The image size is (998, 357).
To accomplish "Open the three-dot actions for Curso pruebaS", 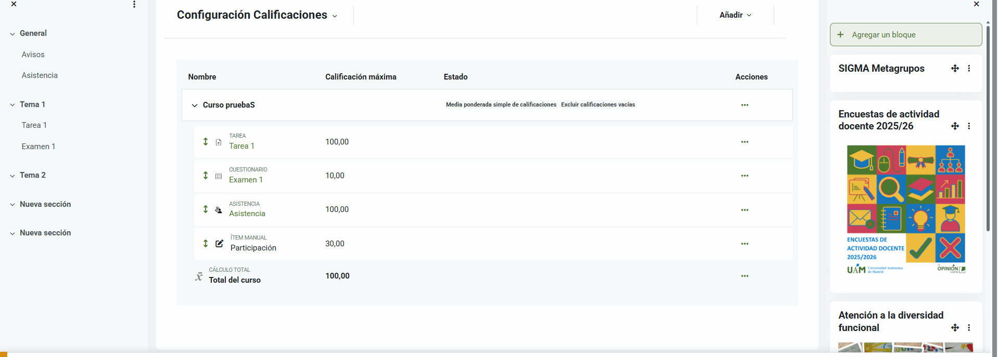I will coord(745,105).
